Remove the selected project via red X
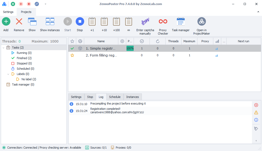Screen dimensions: 262x151 pos(19,22)
